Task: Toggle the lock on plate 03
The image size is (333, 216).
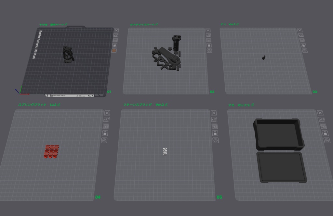Action: [303, 45]
